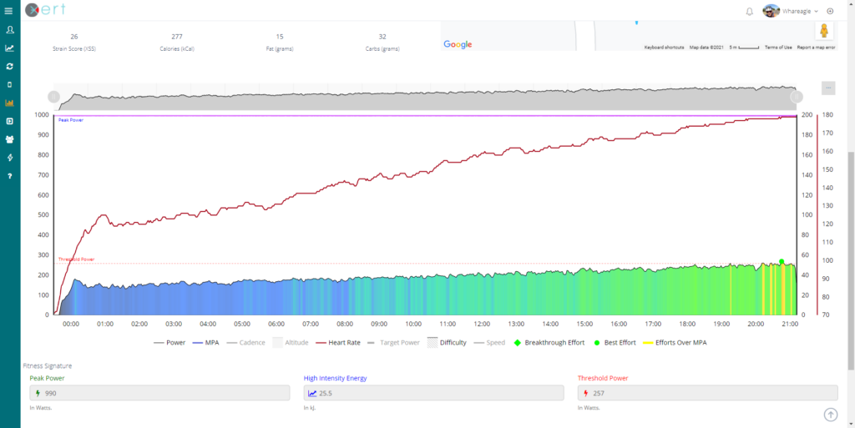Show the Altitude series via the legend
This screenshot has width=855, height=428.
[291, 342]
